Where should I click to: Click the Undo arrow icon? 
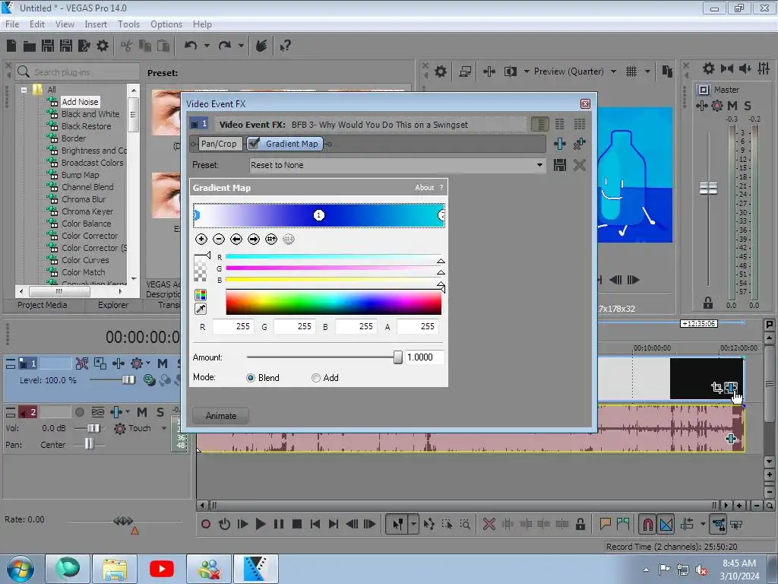coord(191,46)
